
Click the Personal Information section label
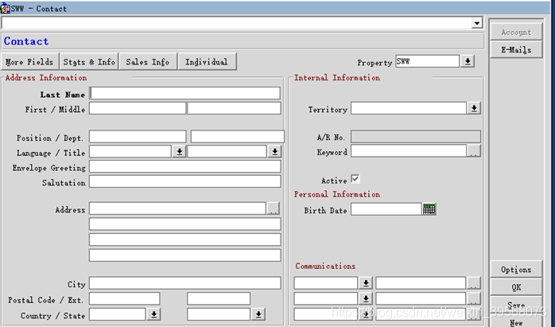pos(337,194)
